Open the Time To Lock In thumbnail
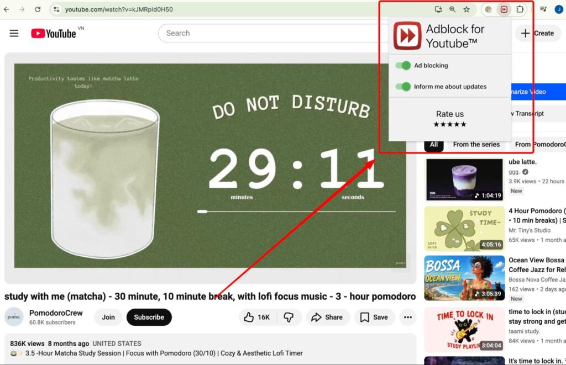 (464, 330)
